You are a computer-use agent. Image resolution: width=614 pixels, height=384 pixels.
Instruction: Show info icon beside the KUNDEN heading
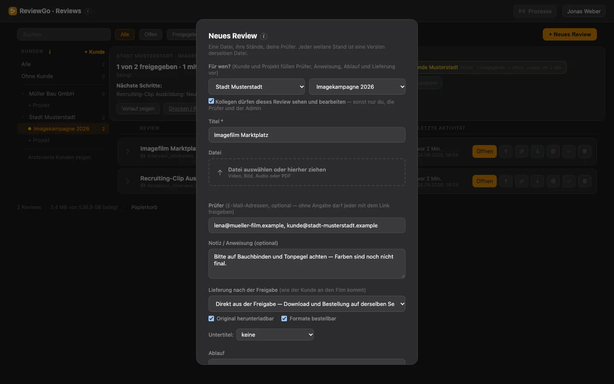pos(50,52)
